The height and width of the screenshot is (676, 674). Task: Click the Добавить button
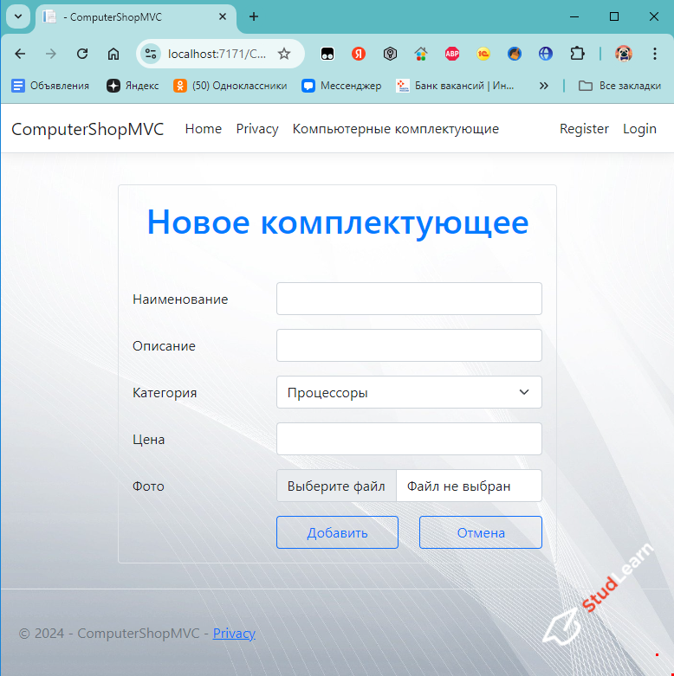(337, 532)
